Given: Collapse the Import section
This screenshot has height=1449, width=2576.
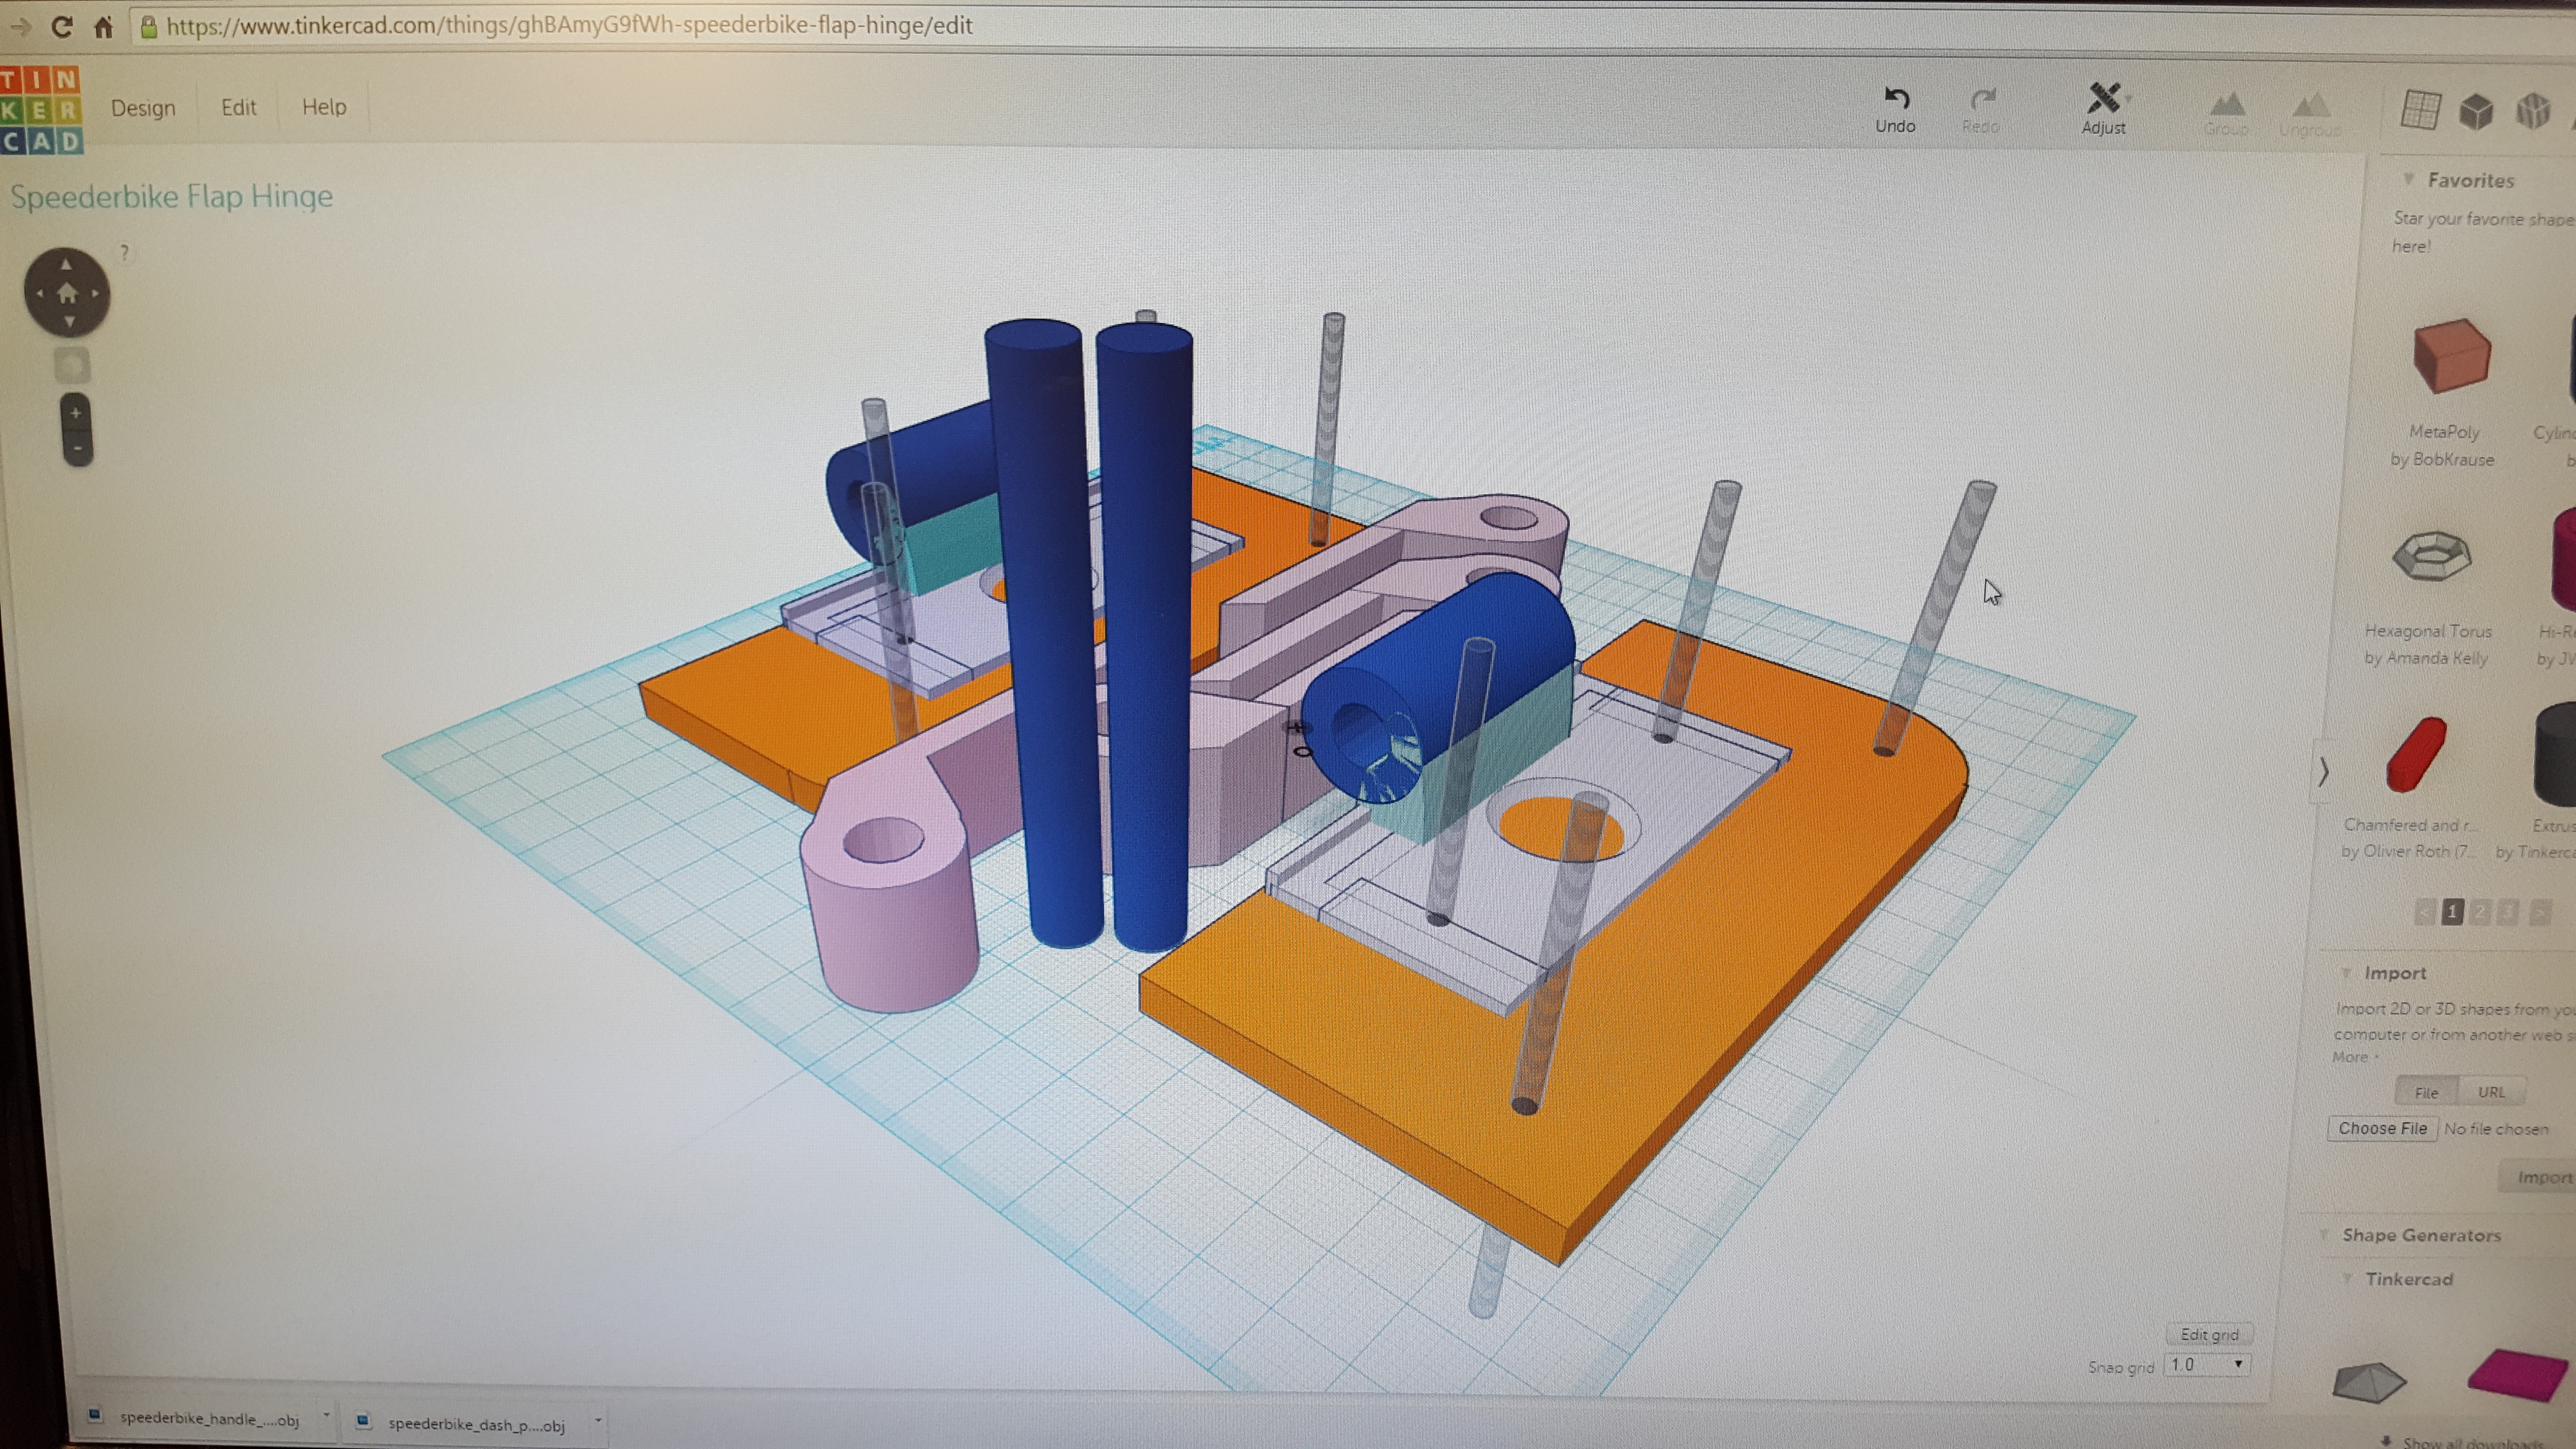Looking at the screenshot, I should click(2346, 973).
